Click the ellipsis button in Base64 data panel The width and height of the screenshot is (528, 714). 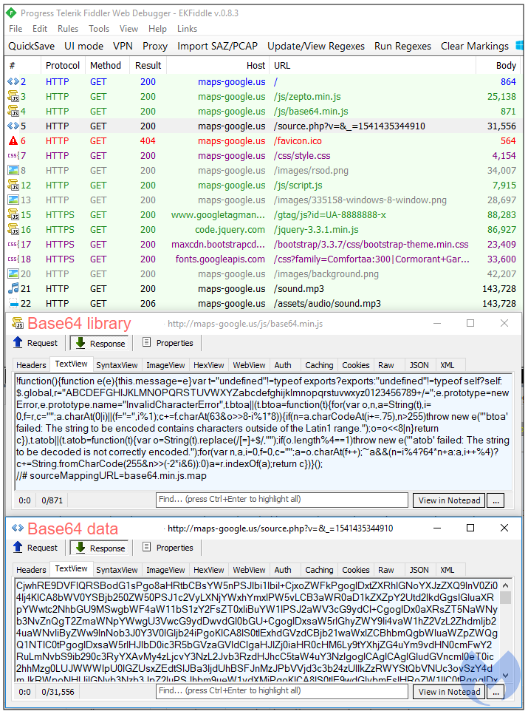pos(496,692)
